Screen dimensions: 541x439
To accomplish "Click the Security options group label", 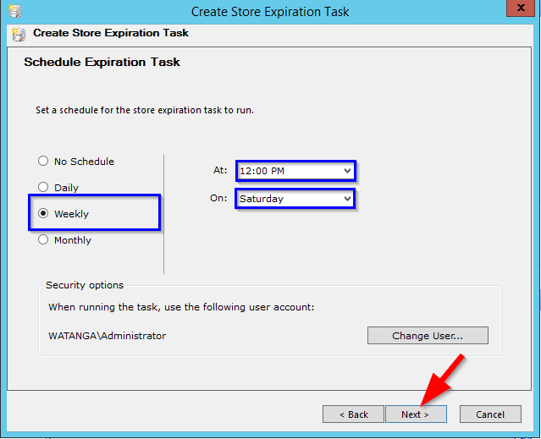I will click(85, 285).
